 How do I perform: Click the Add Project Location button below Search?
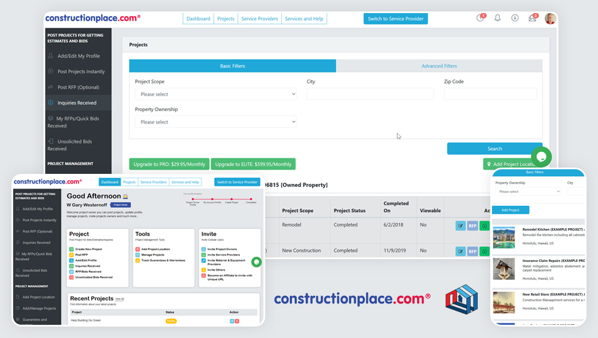pos(511,164)
